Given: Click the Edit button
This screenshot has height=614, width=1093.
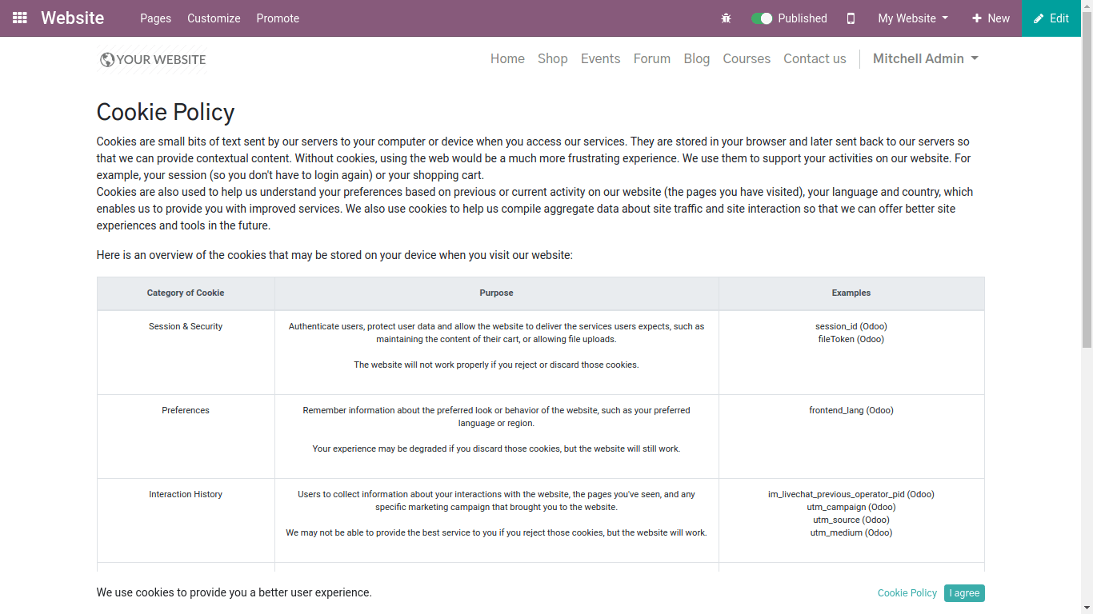Looking at the screenshot, I should [x=1051, y=18].
